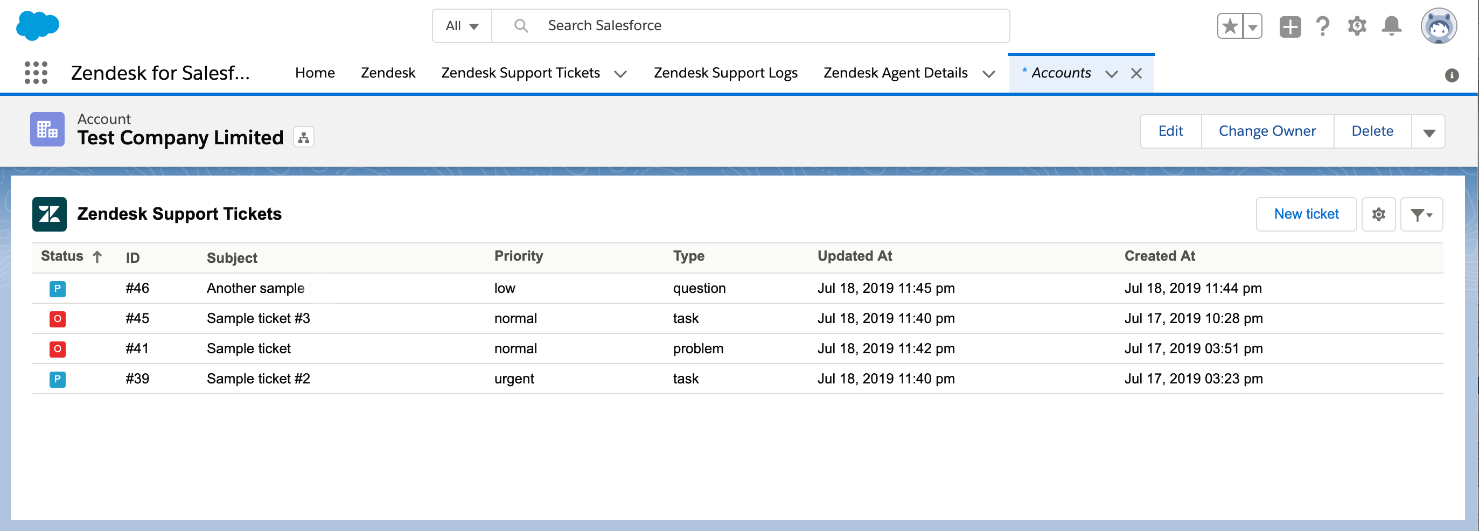
Task: Open the Zendesk Support Logs tab
Action: click(725, 73)
